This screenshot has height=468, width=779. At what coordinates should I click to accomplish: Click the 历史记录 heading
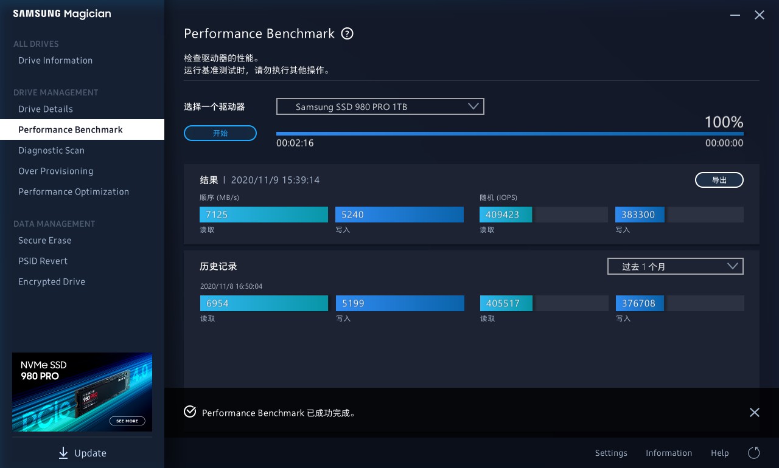point(218,266)
